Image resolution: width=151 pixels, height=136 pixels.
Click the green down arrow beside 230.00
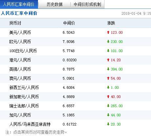tap(108, 42)
